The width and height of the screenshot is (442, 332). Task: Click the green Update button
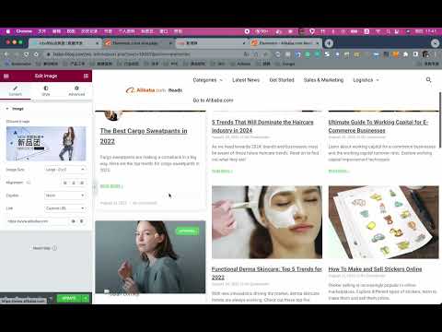pos(69,298)
